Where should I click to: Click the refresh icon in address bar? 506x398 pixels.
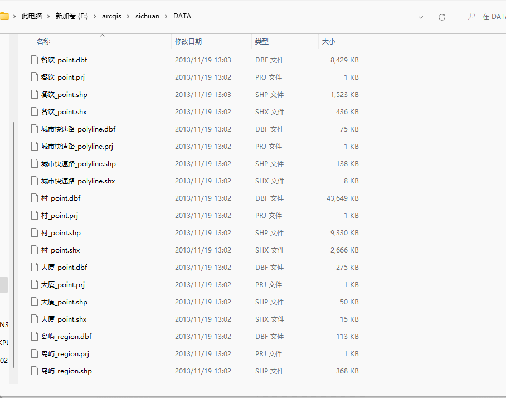442,17
